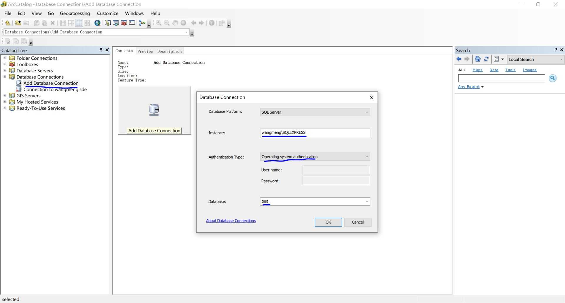The height and width of the screenshot is (303, 565).
Task: Select the Zoom Out tool
Action: 167,23
